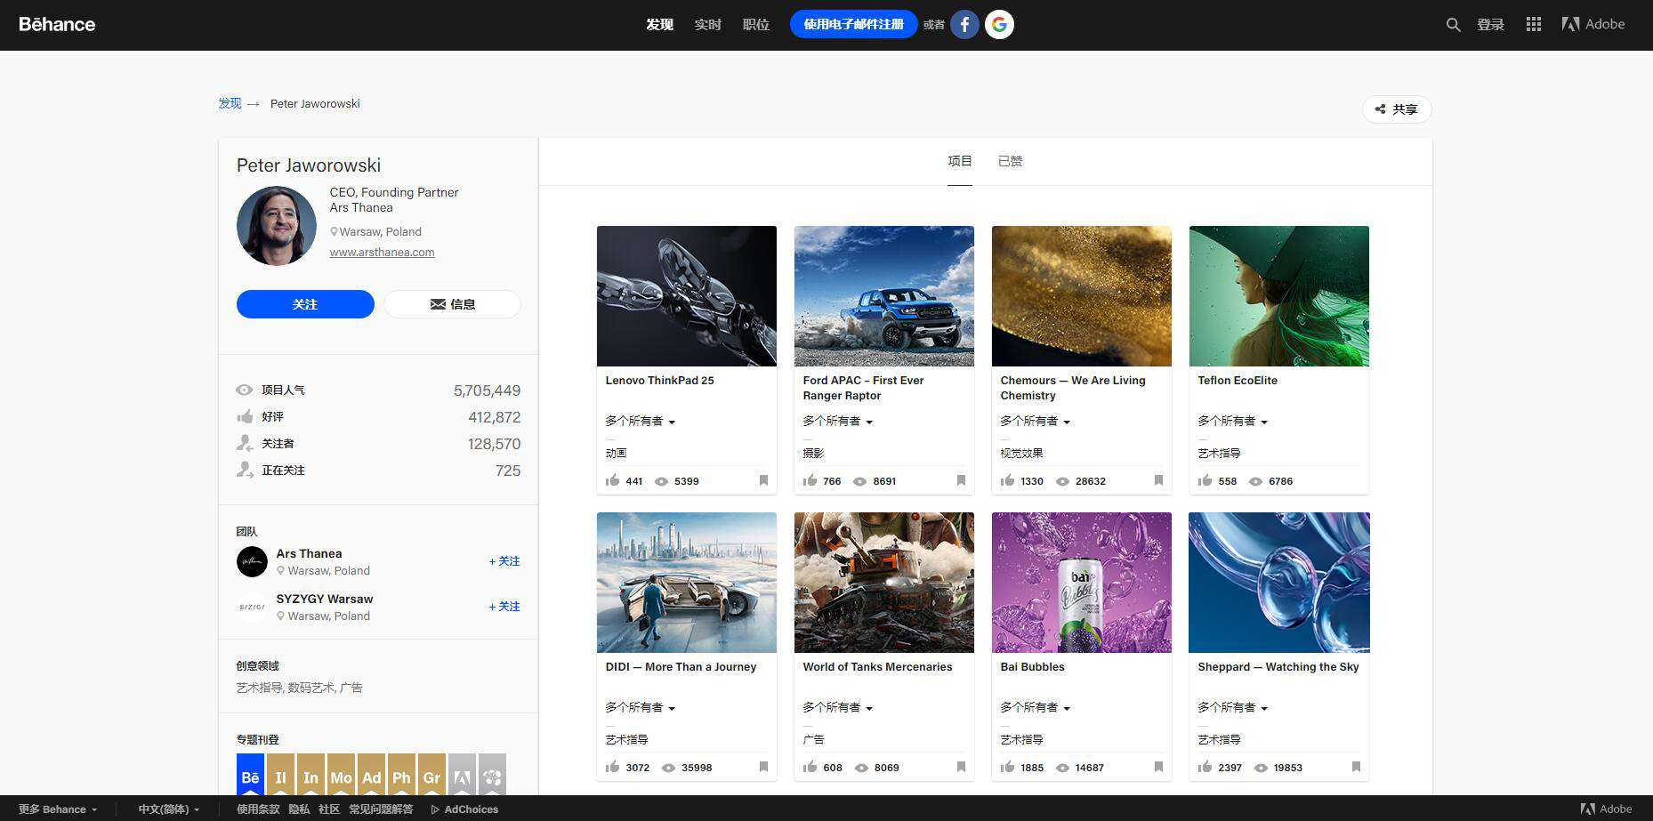Click the Mo featured badge
The height and width of the screenshot is (821, 1653).
pyautogui.click(x=341, y=775)
